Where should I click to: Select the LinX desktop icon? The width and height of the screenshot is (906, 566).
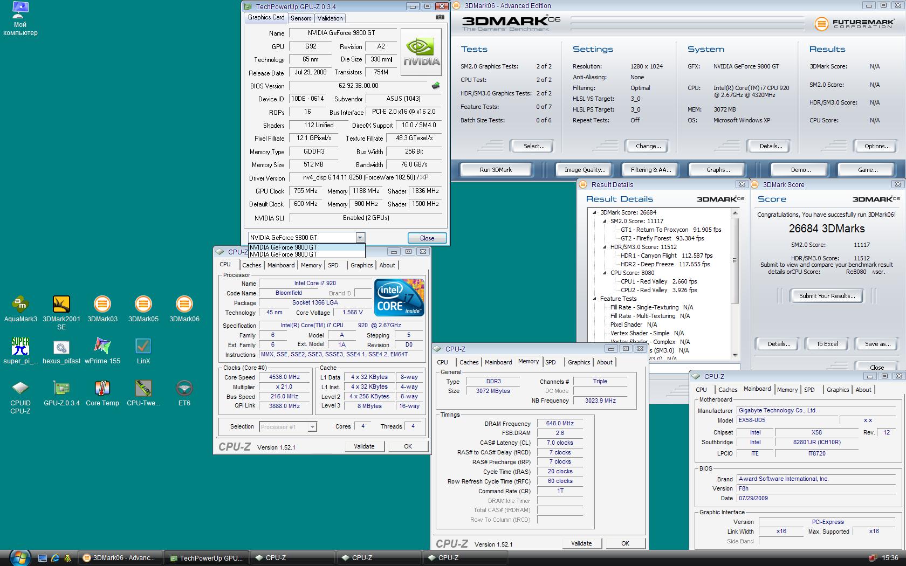[x=143, y=351]
